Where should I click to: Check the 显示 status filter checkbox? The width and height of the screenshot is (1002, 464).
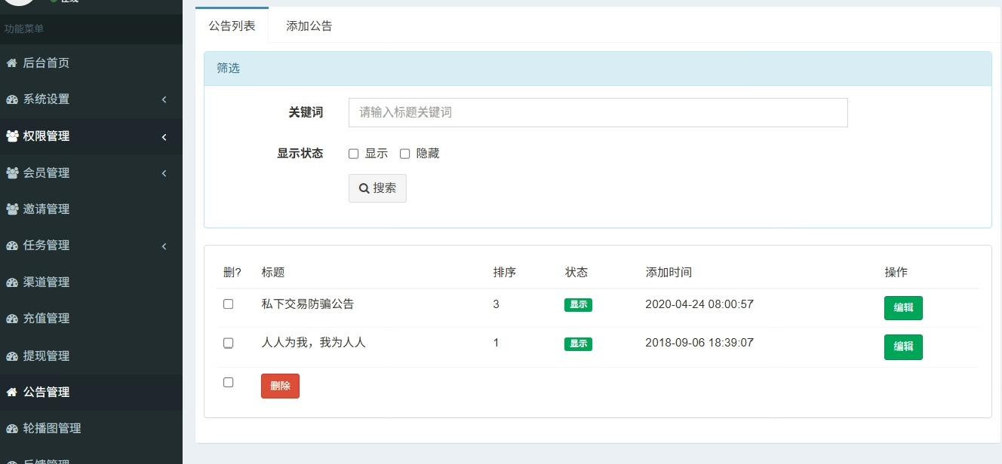[x=353, y=154]
